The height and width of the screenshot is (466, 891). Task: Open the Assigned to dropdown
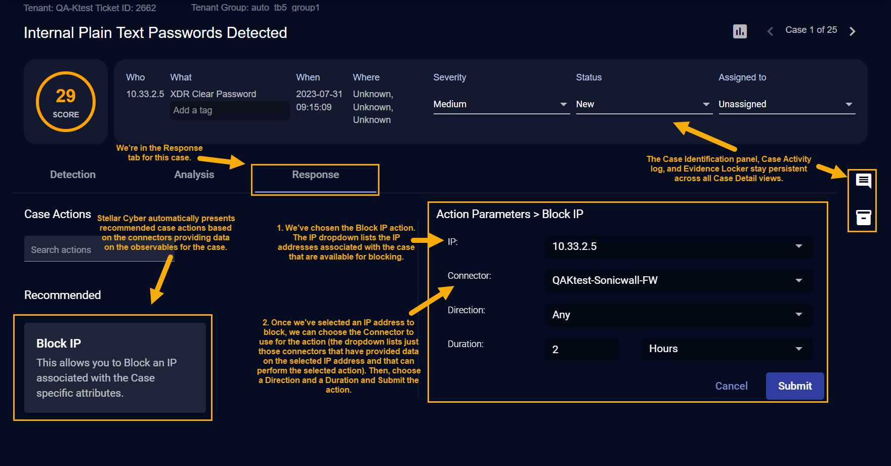click(x=786, y=104)
